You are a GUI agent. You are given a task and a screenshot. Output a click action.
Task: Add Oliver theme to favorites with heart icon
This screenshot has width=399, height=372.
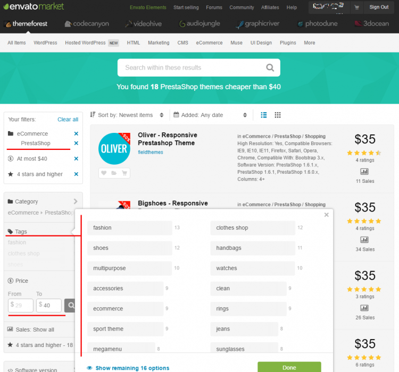pyautogui.click(x=104, y=173)
